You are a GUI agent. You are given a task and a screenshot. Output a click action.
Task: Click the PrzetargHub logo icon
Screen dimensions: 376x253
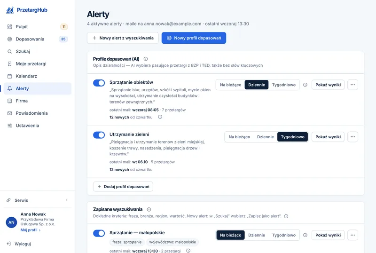pyautogui.click(x=10, y=10)
